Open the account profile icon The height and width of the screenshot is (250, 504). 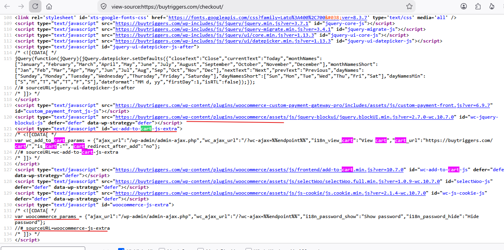pos(464,6)
